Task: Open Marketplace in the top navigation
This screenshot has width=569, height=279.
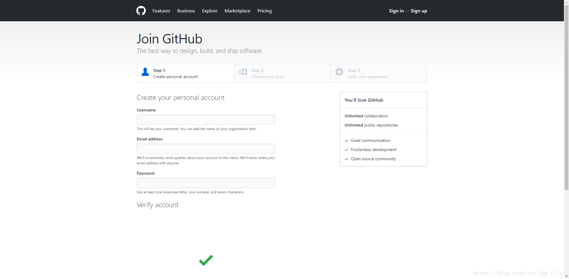Action: point(237,11)
